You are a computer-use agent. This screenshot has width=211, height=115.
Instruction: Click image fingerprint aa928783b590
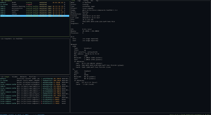click(x=48, y=78)
